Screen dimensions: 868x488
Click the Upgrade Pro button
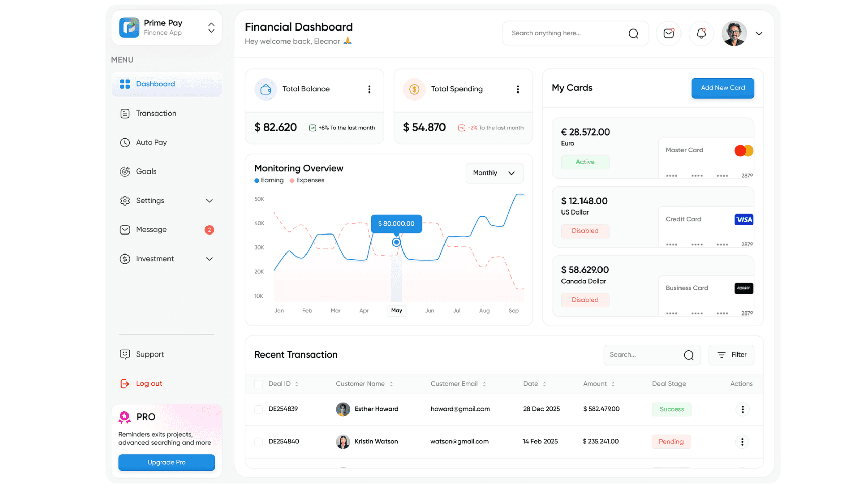[166, 462]
